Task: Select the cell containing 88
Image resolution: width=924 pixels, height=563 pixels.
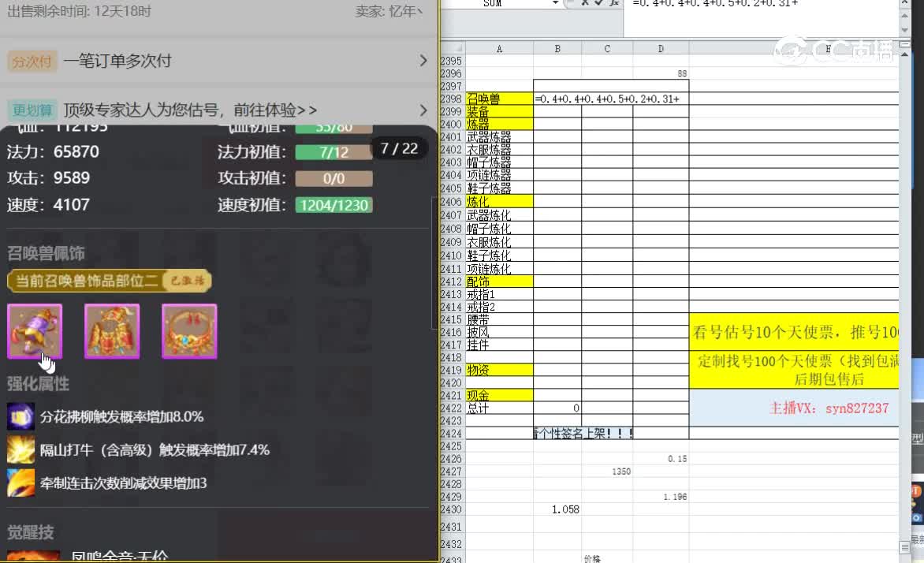Action: (661, 73)
